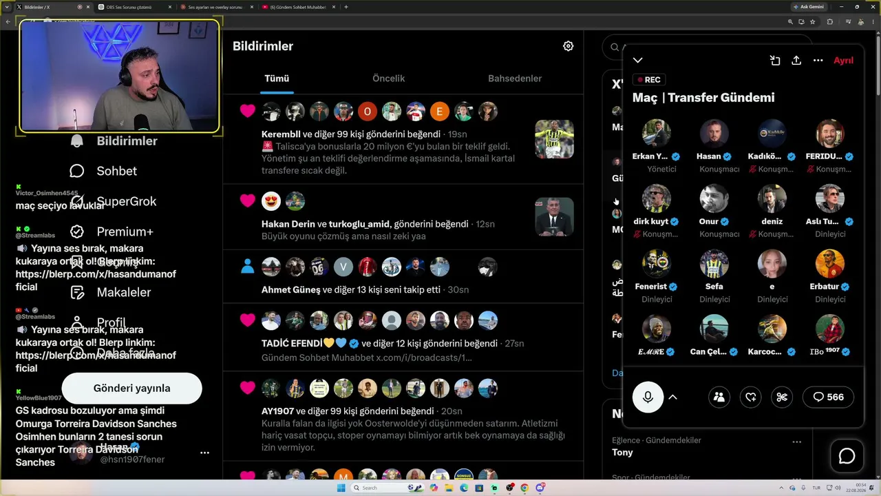The image size is (881, 496).
Task: Open Sohbet in the left sidebar
Action: [104, 171]
